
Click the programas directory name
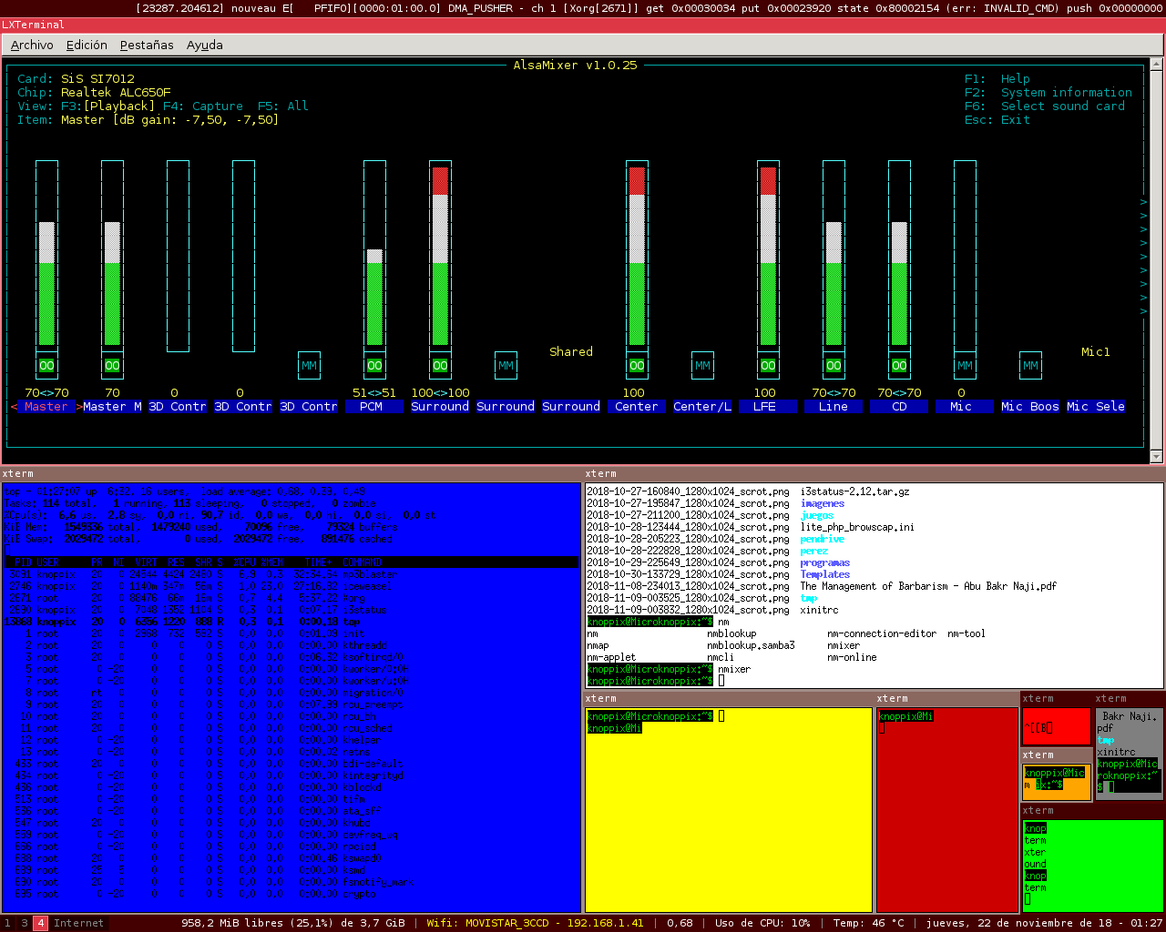(825, 563)
